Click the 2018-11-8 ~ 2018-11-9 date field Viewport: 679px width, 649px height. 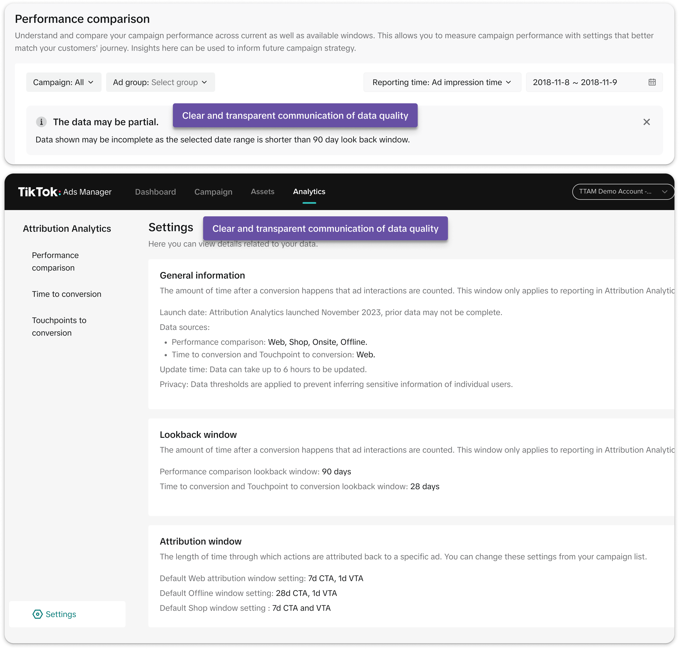point(575,82)
